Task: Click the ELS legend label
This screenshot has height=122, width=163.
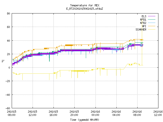Action: [x=144, y=16]
